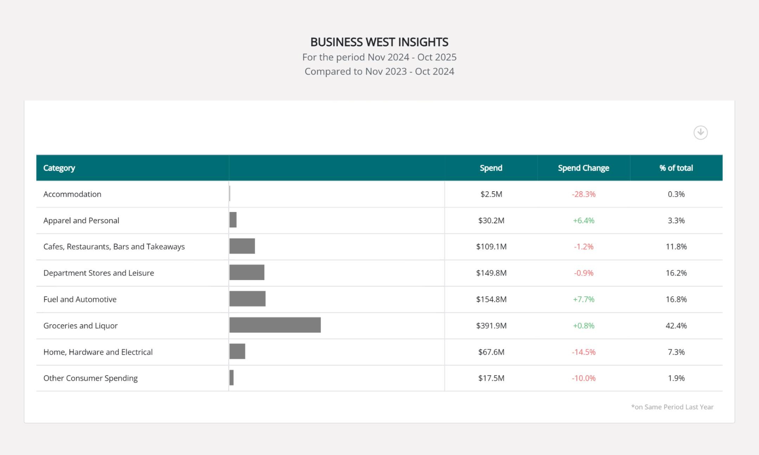
Task: Select the Fuel and Automotive label
Action: (80, 299)
